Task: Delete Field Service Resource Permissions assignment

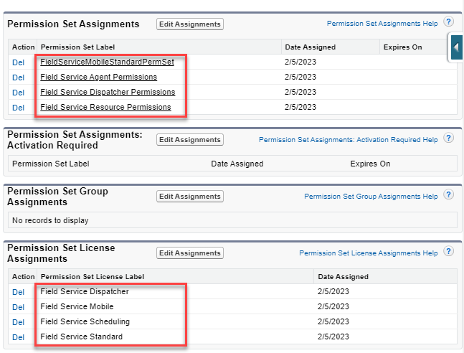Action: click(19, 108)
